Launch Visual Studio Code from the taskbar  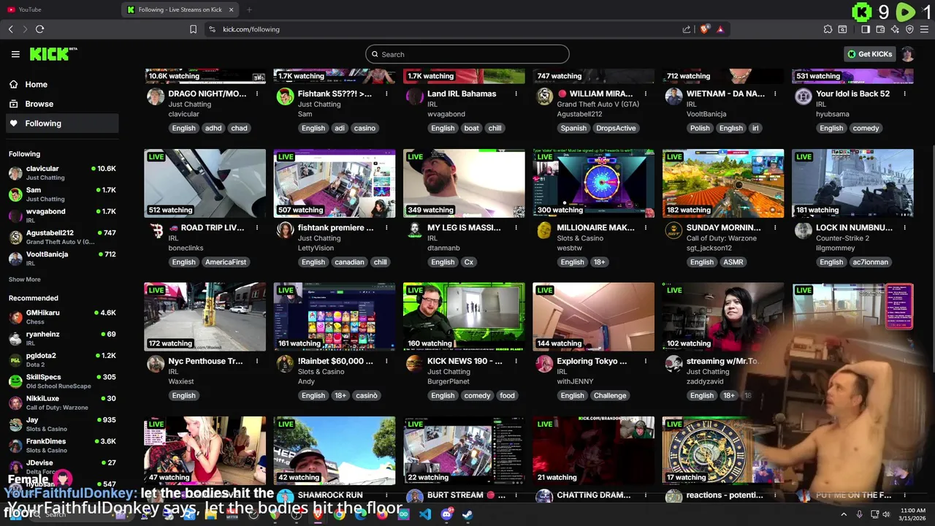tap(425, 514)
